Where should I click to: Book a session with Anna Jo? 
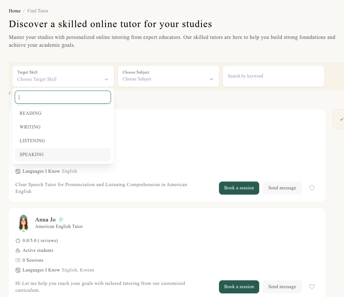click(x=239, y=287)
